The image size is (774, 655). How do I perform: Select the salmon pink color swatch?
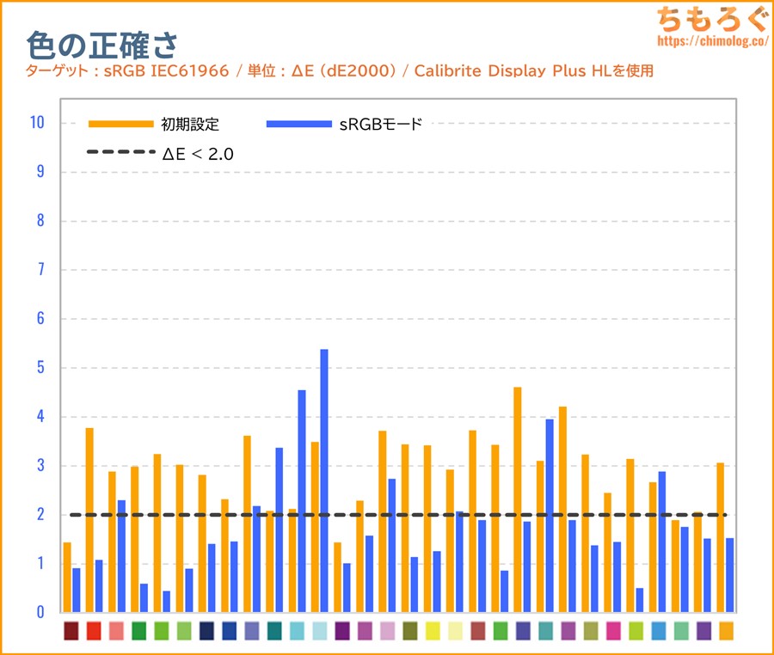pyautogui.click(x=116, y=631)
